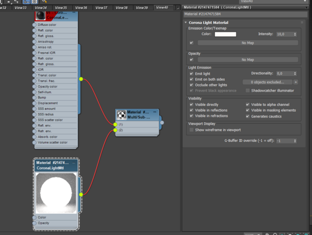Screen dimensions: 312x235
Task: Click the Multi/Sub-Object node's output socket
Action: pos(162,123)
